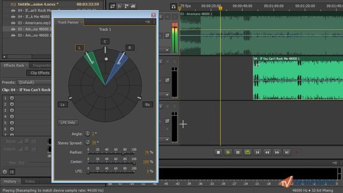Click the headphones monitoring icon above the tracks
This screenshot has height=193, width=343.
pos(174,6)
